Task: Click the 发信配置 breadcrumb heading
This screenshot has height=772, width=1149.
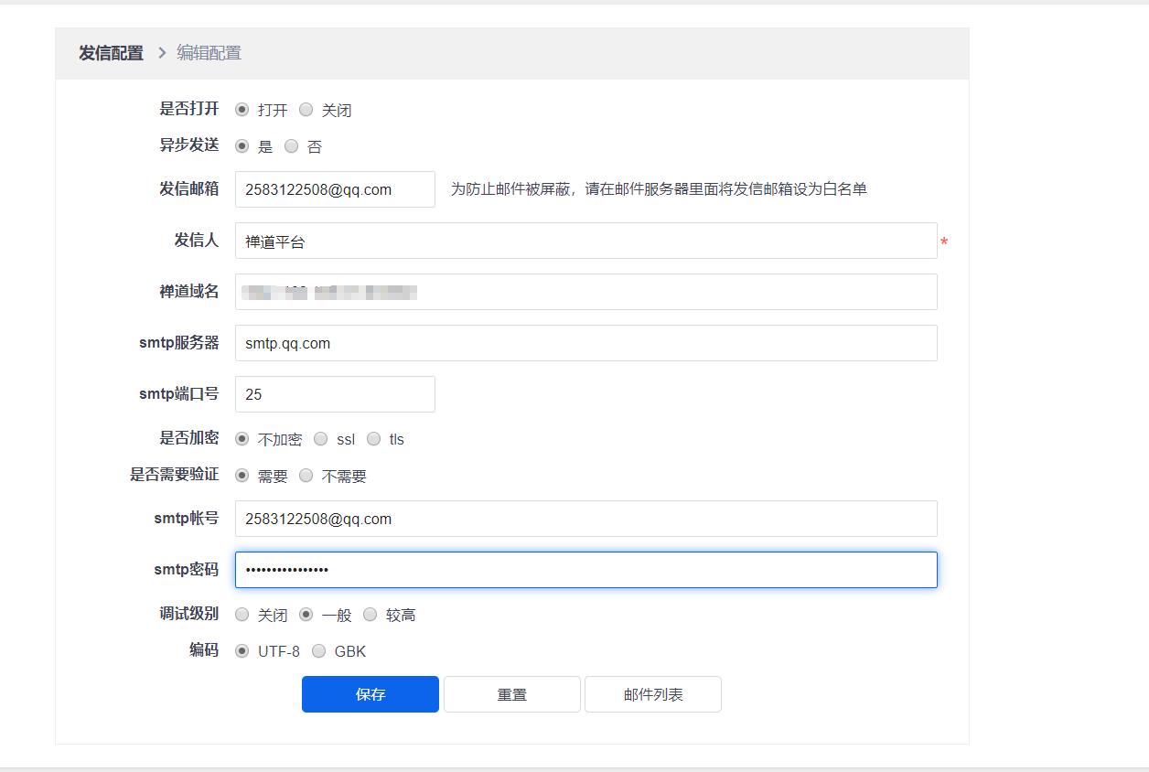Action: (111, 53)
